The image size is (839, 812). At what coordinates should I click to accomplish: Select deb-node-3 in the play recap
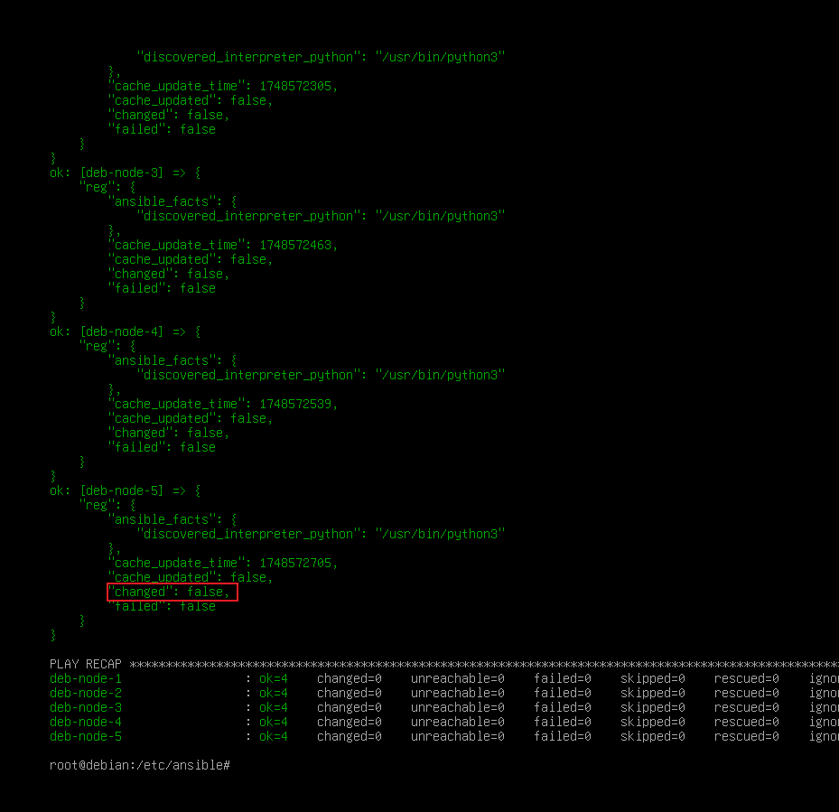pos(86,707)
